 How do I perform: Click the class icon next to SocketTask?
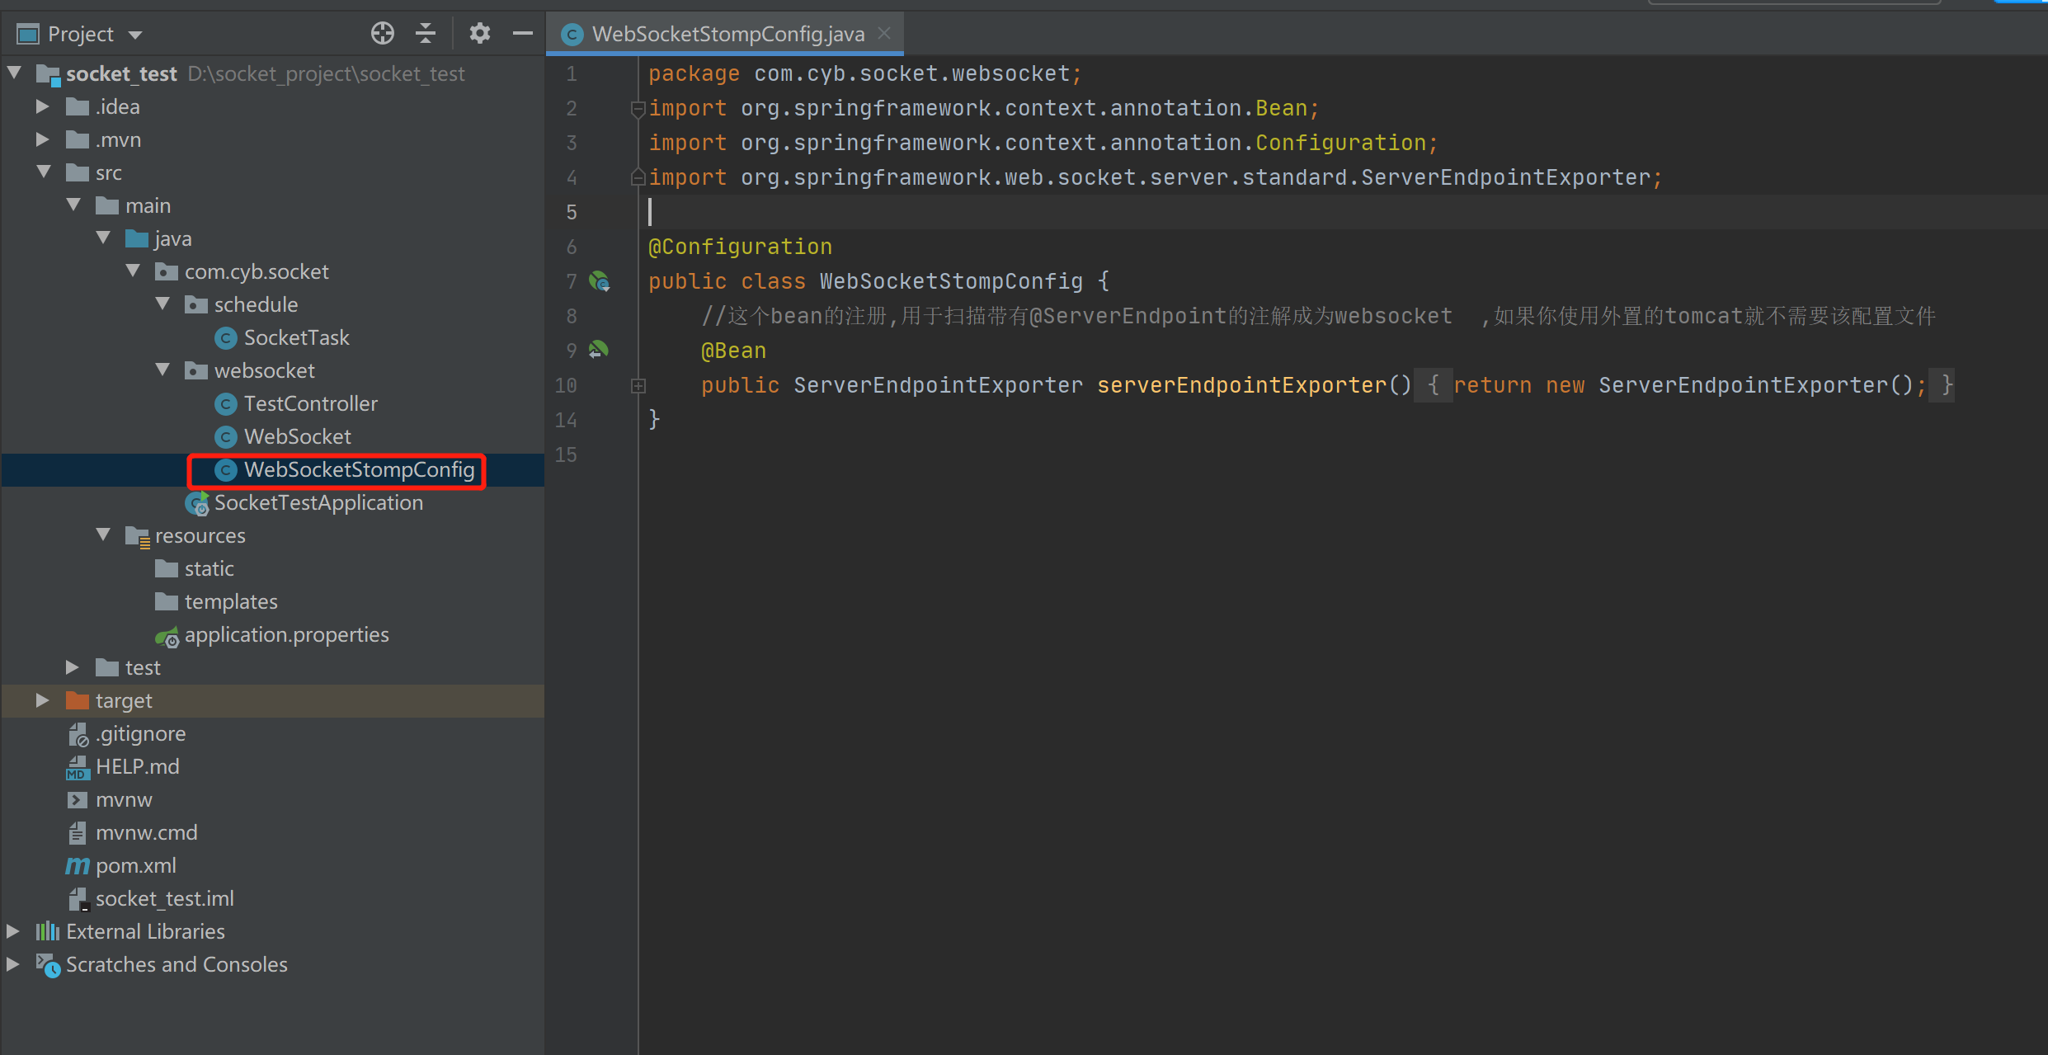[226, 337]
